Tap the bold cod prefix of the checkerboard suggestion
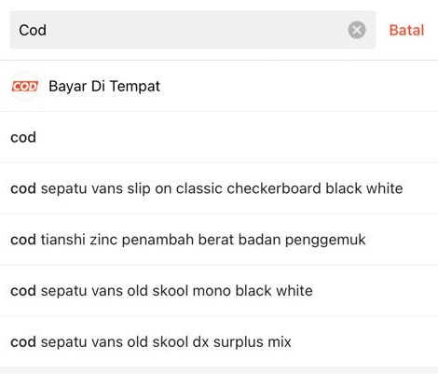The height and width of the screenshot is (374, 438). [x=23, y=188]
